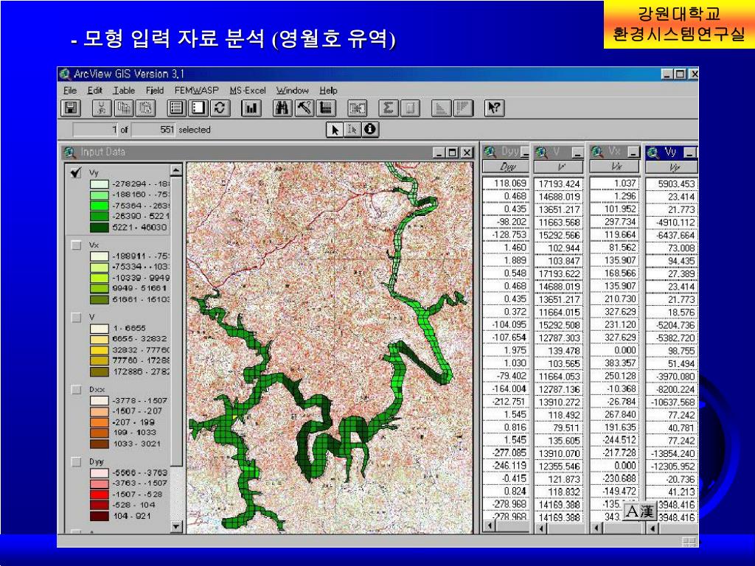Select the Identify info tool
The height and width of the screenshot is (566, 755).
coord(370,130)
